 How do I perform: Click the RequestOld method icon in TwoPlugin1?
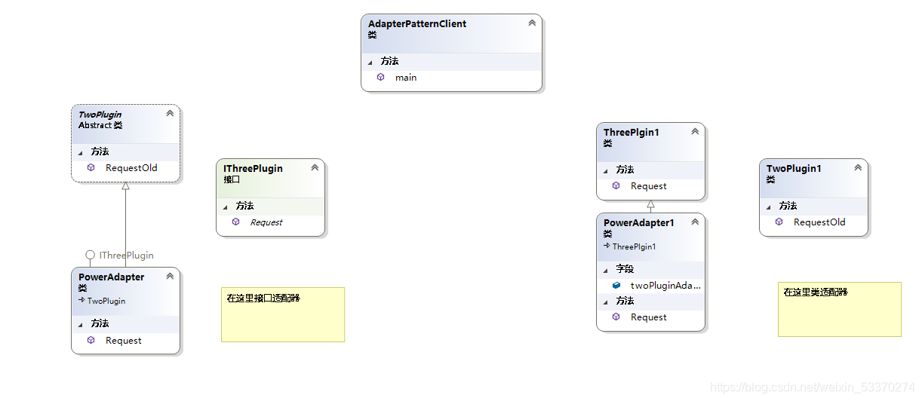(x=779, y=222)
